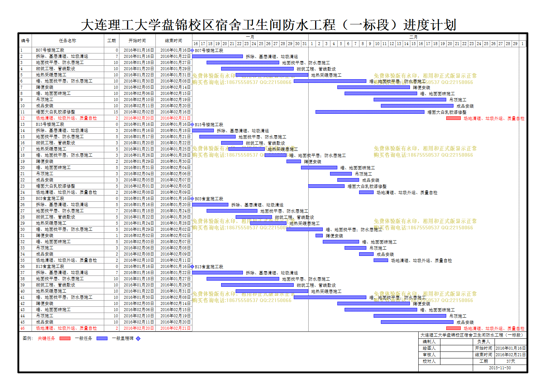
Task: Click the 关键任务 legend label
Action: click(x=46, y=338)
